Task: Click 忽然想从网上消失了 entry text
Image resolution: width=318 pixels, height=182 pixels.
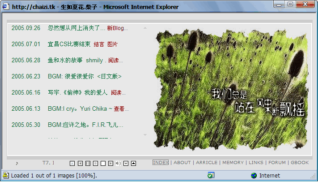Action: coord(76,28)
